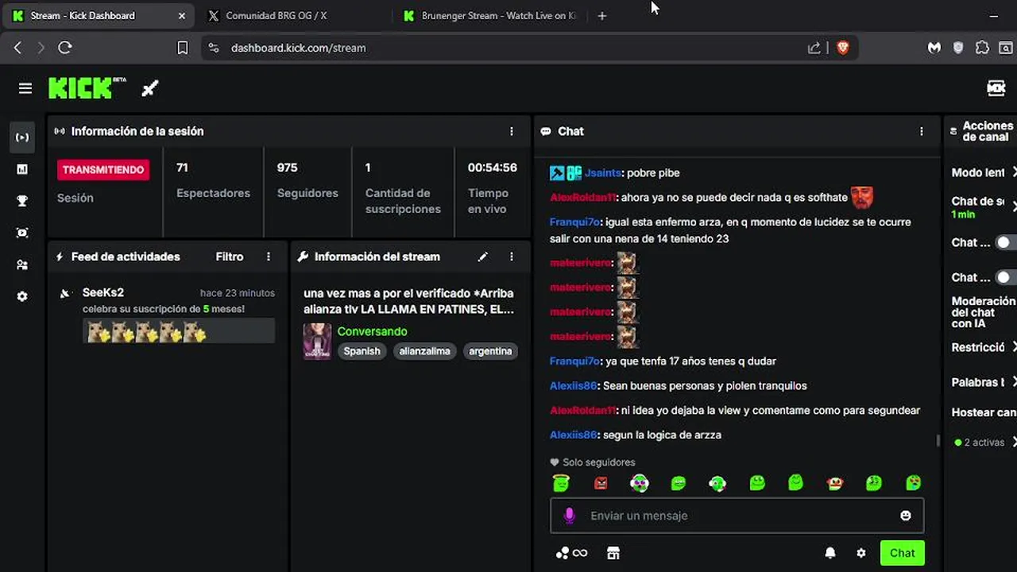Insert the clown-face emote
The width and height of the screenshot is (1017, 572).
tap(834, 482)
